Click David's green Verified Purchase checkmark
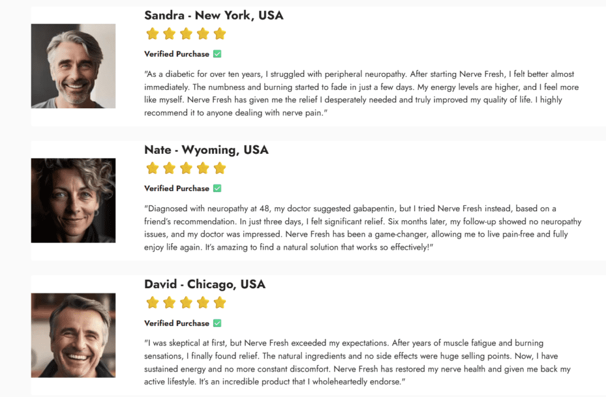Image resolution: width=606 pixels, height=397 pixels. coord(217,323)
